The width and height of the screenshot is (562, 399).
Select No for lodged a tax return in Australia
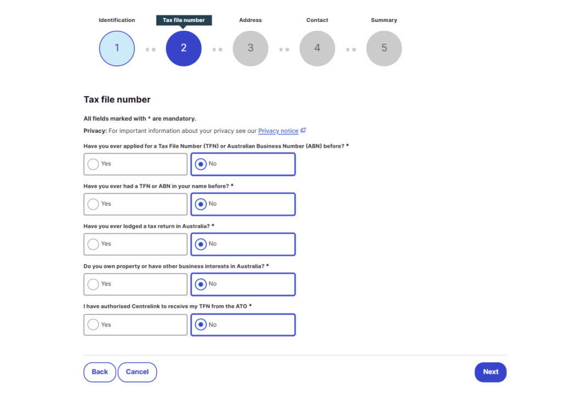tap(201, 244)
